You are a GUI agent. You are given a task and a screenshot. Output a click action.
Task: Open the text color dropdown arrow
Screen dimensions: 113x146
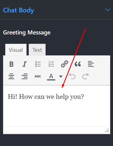[61, 77]
